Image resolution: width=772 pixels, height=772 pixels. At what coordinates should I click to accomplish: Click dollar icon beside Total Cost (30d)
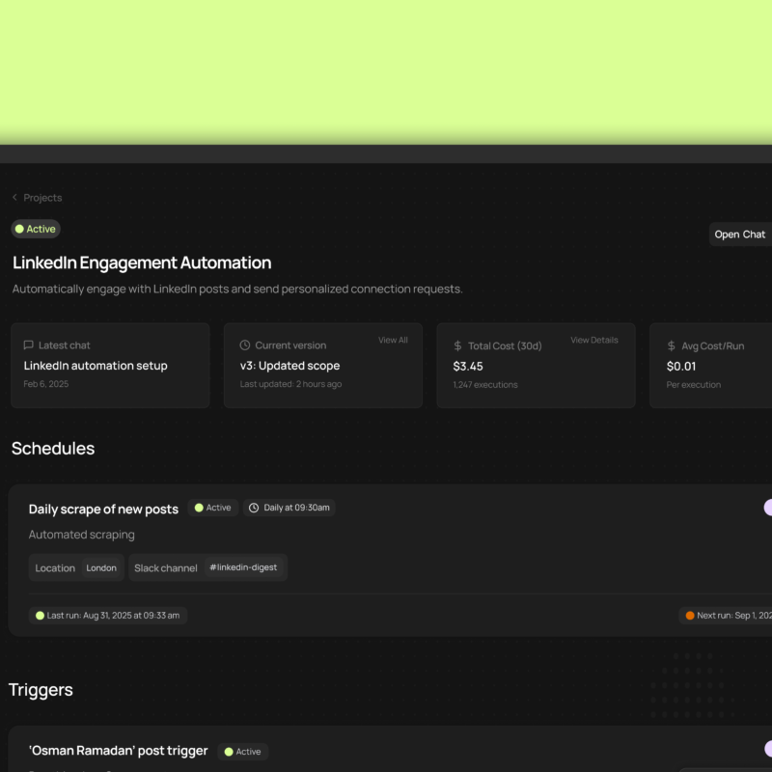point(457,346)
